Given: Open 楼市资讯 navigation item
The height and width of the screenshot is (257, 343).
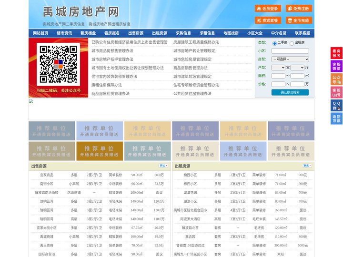Looking at the screenshot, I should pyautogui.click(x=64, y=33).
